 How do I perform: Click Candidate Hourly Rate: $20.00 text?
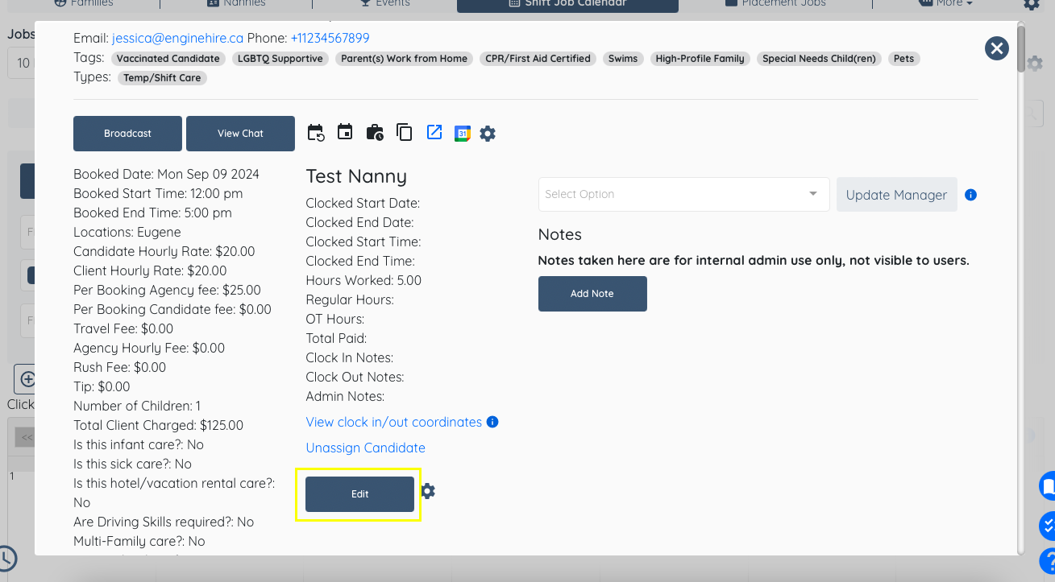pyautogui.click(x=164, y=251)
